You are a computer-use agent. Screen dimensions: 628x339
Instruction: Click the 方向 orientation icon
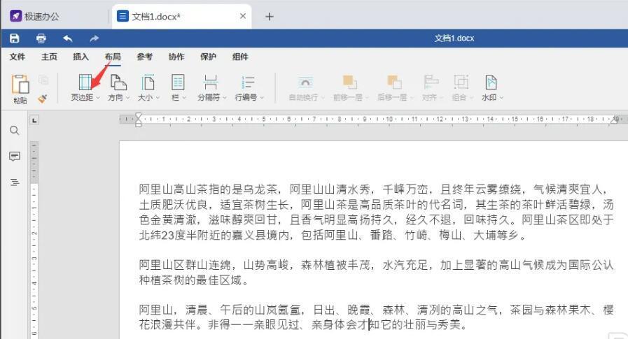pyautogui.click(x=118, y=82)
